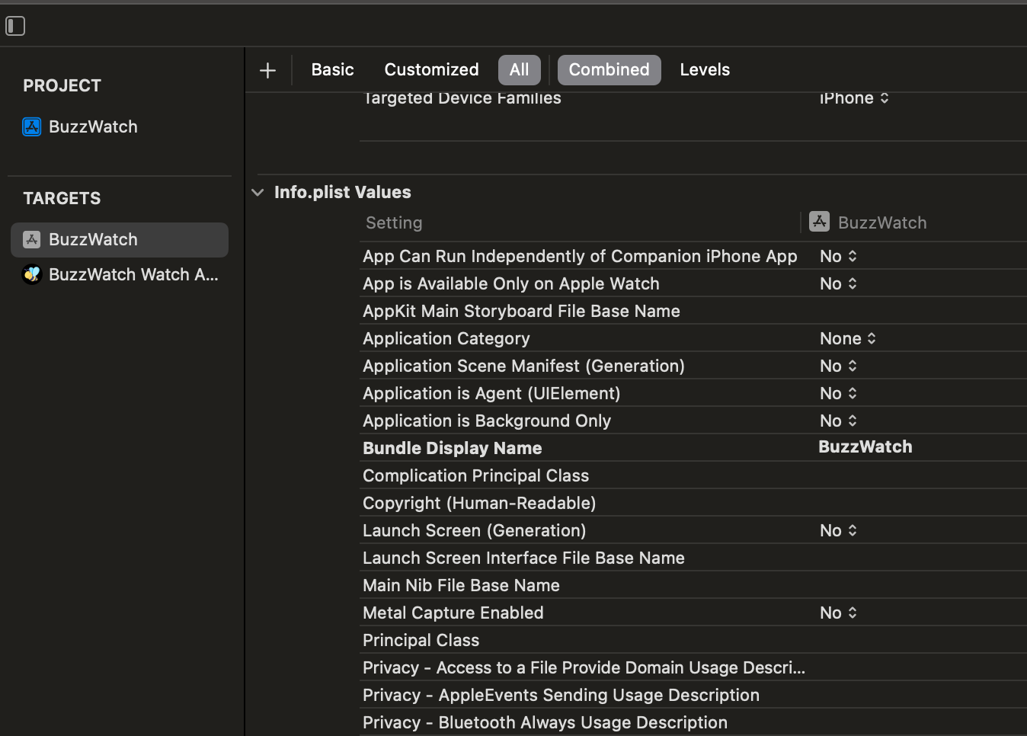Select the BuzzWatch target row

coord(120,239)
